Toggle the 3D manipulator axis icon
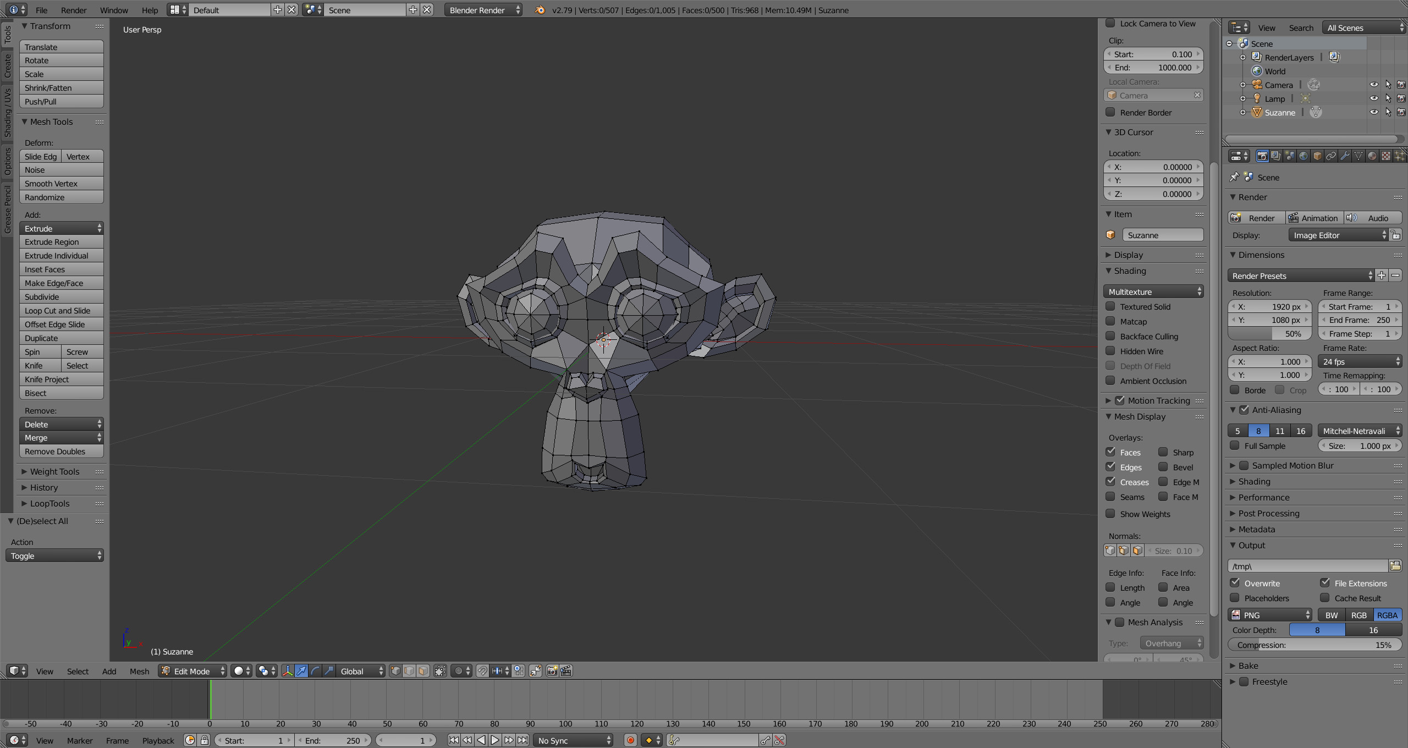The image size is (1408, 748). (x=287, y=671)
